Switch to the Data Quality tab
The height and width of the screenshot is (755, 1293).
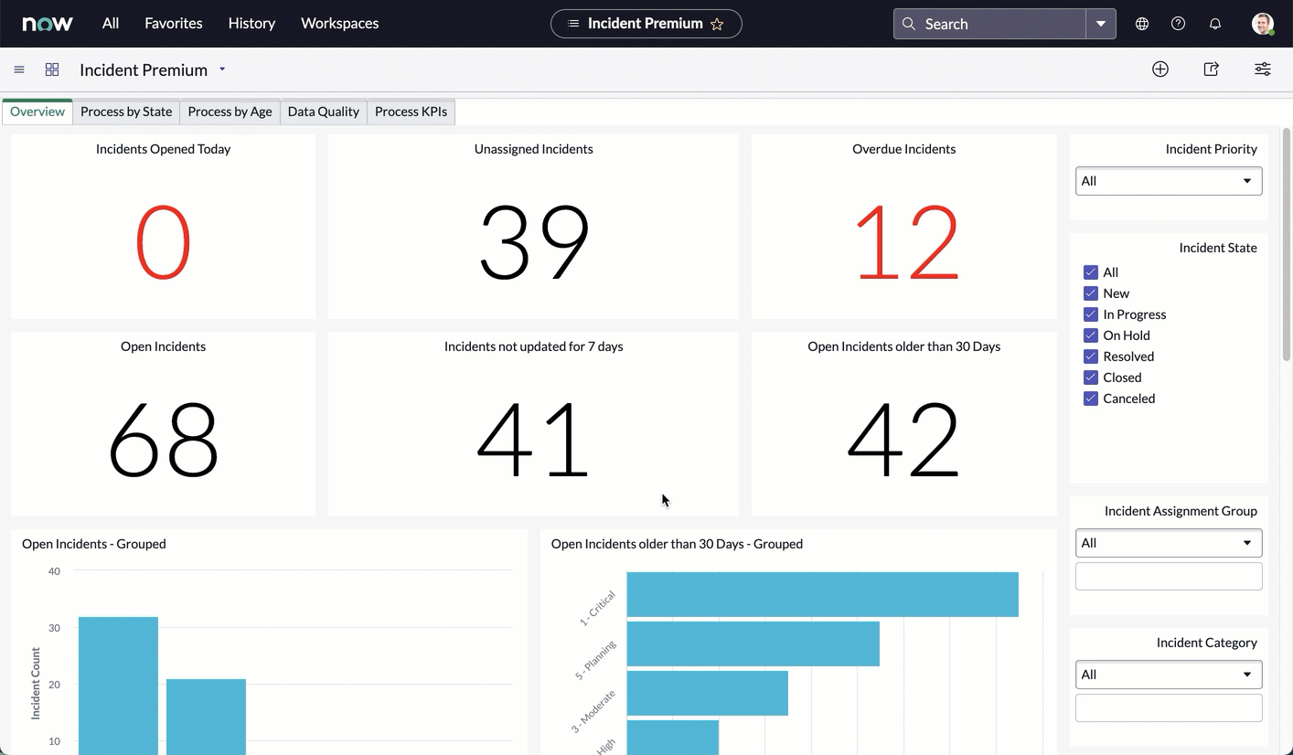pos(324,112)
